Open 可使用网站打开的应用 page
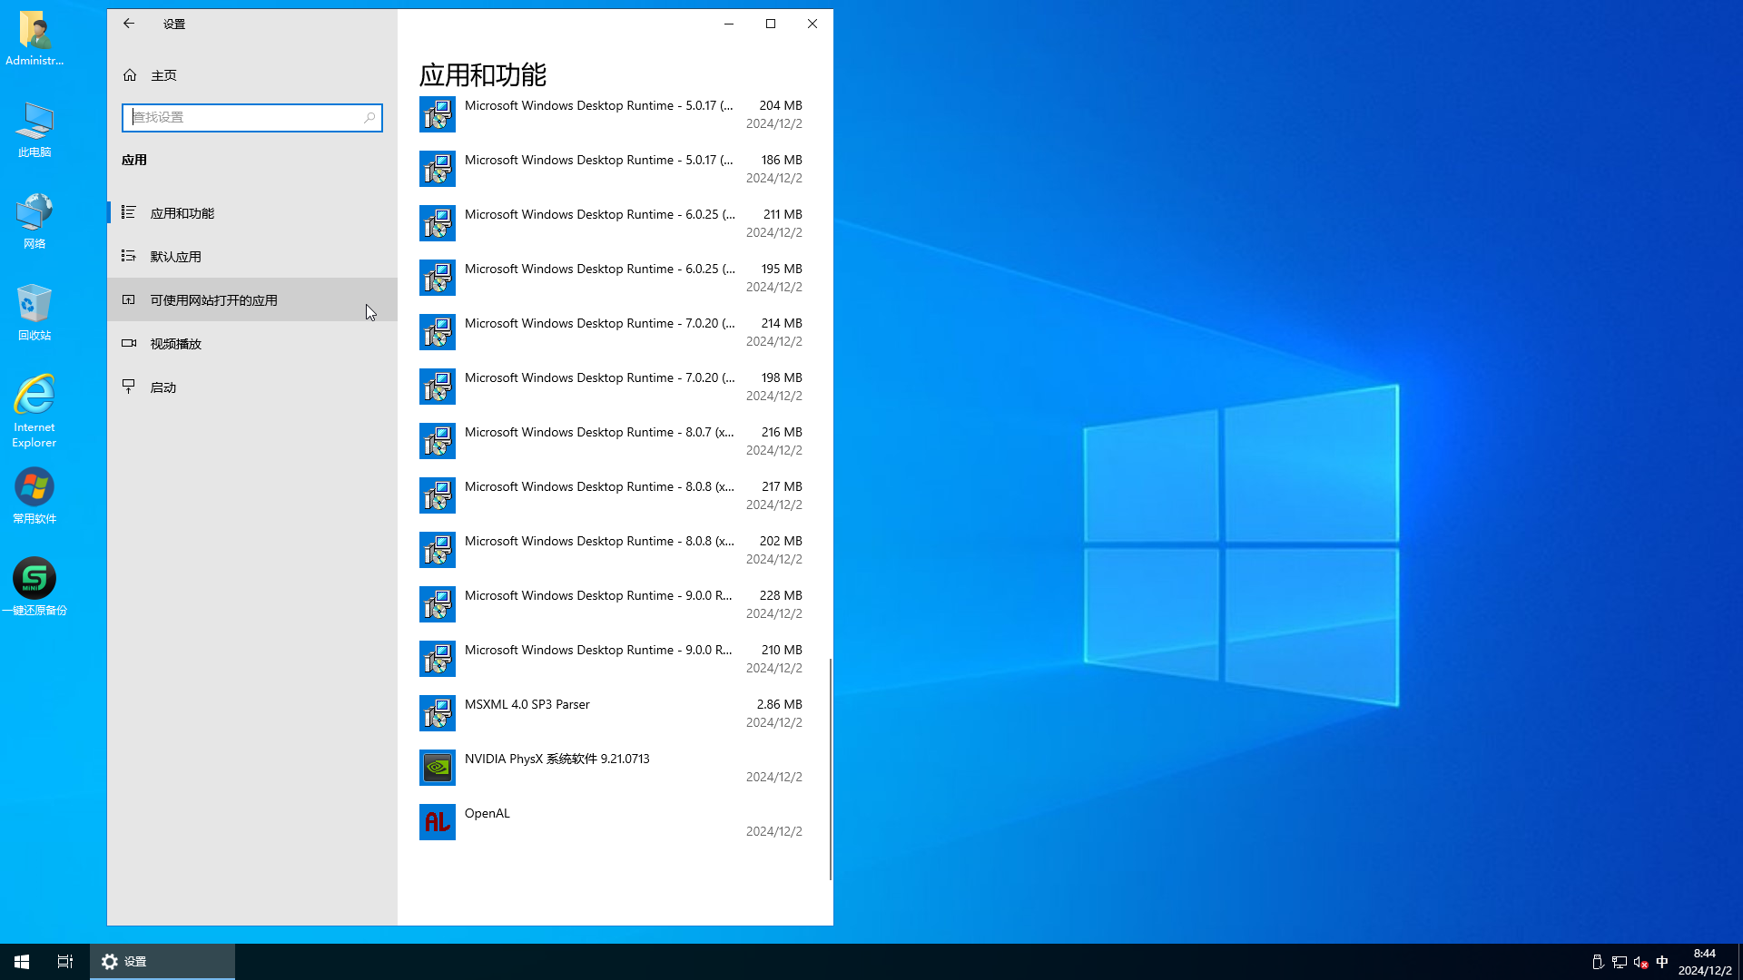Viewport: 1743px width, 980px height. click(x=252, y=300)
